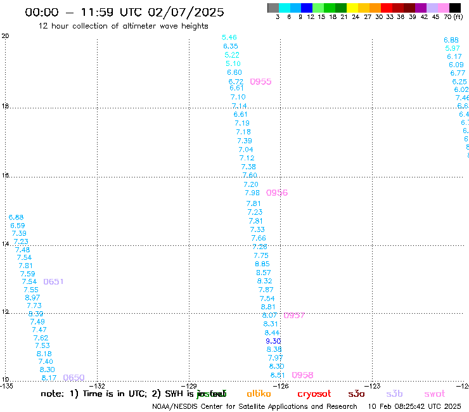
Task: Click the cyan swatch in the color scale
Action: click(x=285, y=8)
